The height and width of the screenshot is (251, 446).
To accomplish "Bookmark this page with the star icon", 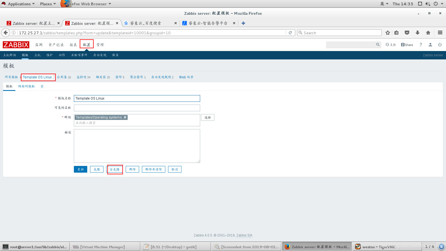I will point(387,33).
